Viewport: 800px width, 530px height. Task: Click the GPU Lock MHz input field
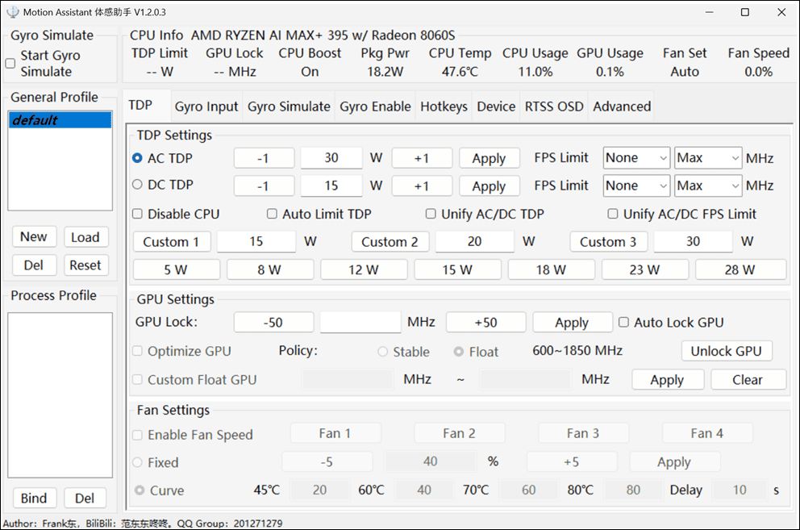[360, 323]
